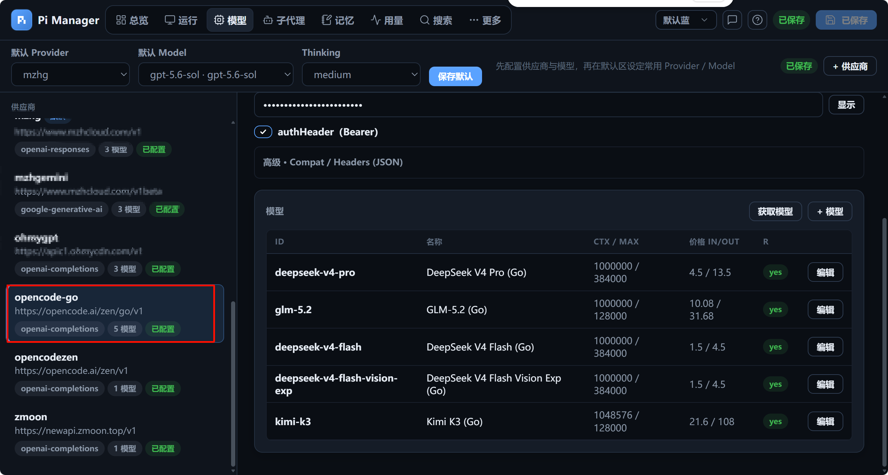The height and width of the screenshot is (475, 888).
Task: Click the masked API key input field
Action: click(x=539, y=105)
